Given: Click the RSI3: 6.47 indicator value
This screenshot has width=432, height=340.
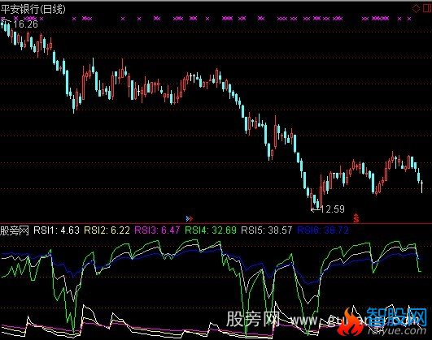Looking at the screenshot, I should pos(157,230).
